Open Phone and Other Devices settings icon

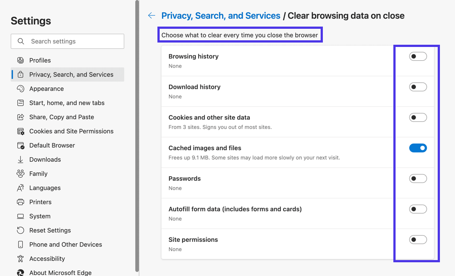(x=20, y=245)
